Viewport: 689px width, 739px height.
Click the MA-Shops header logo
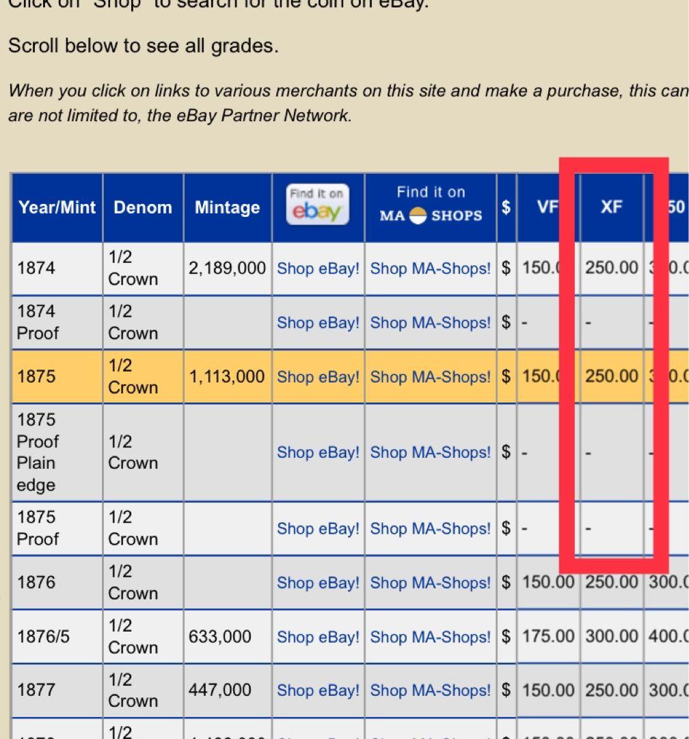pos(431,205)
